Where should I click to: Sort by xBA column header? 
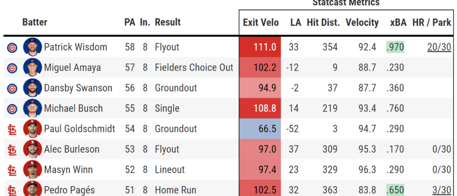(398, 22)
